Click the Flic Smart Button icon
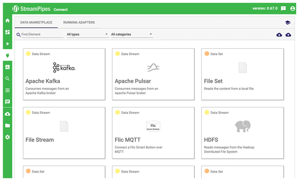This screenshot has height=181, width=299. 153,126
